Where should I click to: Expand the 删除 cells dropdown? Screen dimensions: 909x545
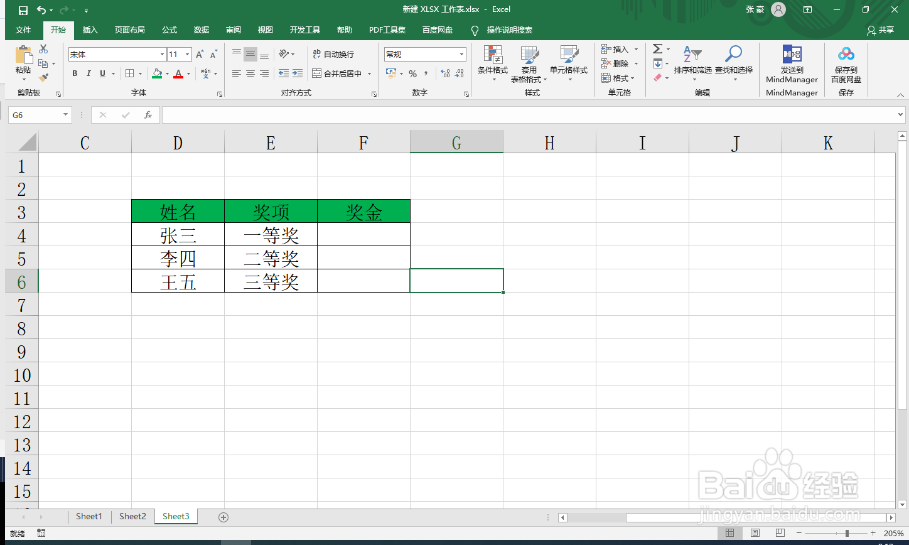click(636, 63)
